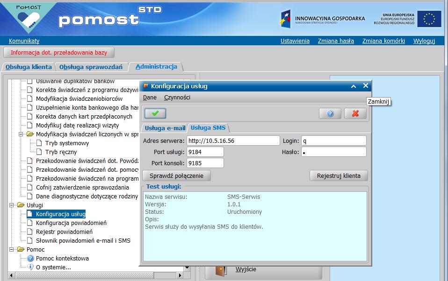Click the European Union flag logo

click(429, 19)
